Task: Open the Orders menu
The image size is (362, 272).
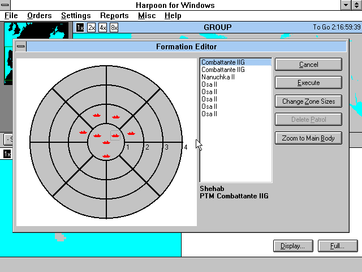Action: [40, 16]
